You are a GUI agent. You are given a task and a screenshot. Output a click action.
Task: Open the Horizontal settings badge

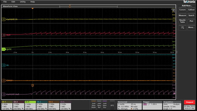click(130, 105)
